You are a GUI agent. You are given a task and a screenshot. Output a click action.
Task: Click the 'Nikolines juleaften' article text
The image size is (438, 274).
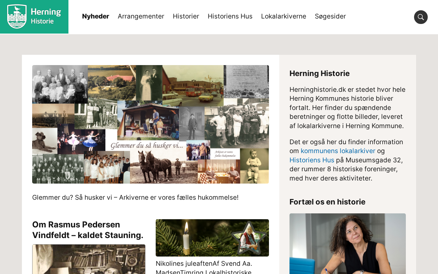pos(204,267)
